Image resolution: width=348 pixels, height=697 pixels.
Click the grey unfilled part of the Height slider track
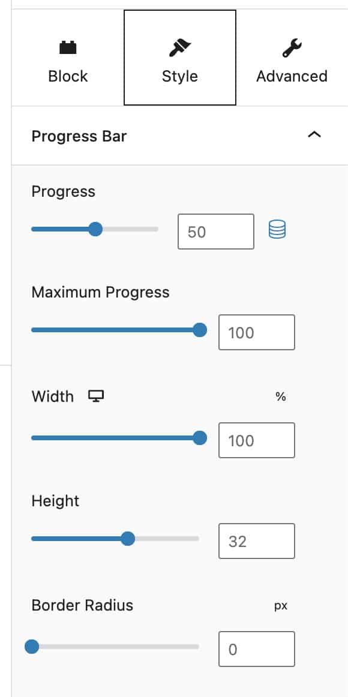pyautogui.click(x=167, y=539)
